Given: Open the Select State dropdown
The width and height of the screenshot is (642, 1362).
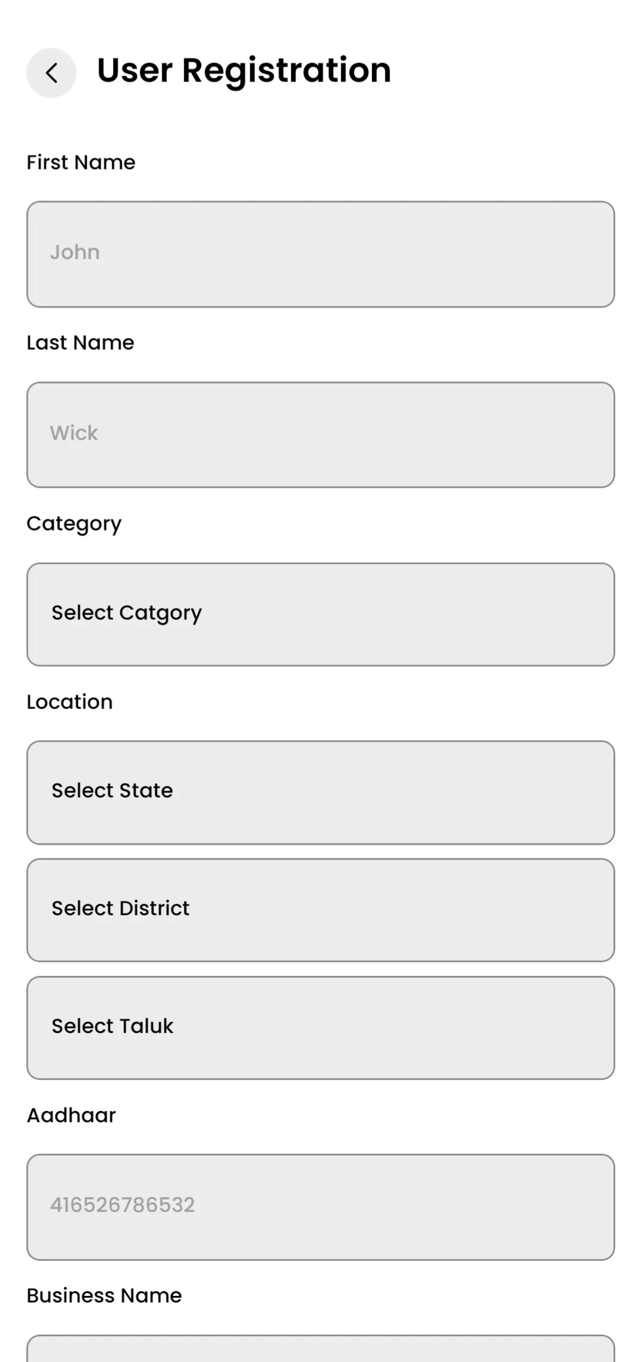Looking at the screenshot, I should pos(320,792).
